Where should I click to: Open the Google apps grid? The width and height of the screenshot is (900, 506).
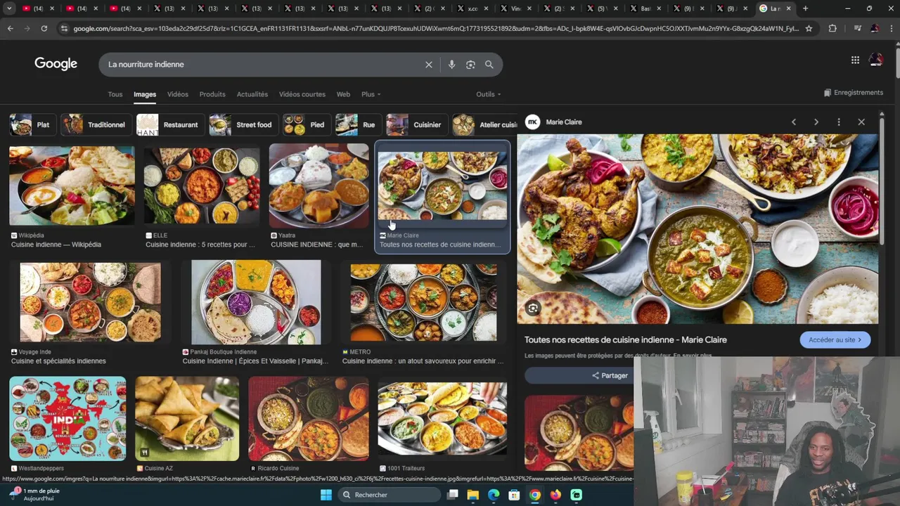tap(855, 60)
